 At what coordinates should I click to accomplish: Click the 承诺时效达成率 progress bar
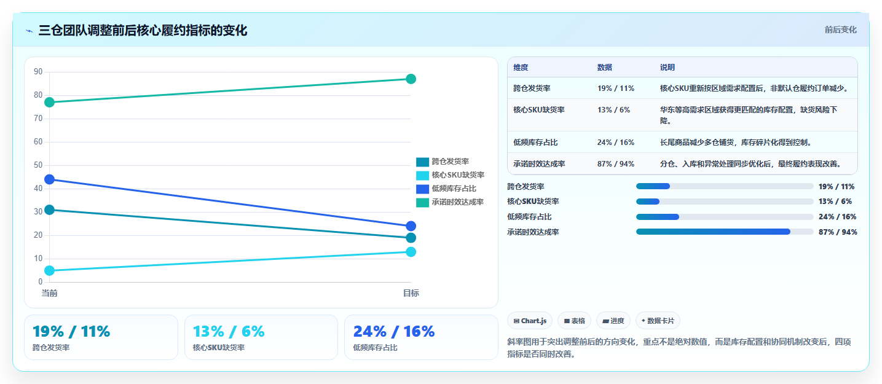coord(725,232)
